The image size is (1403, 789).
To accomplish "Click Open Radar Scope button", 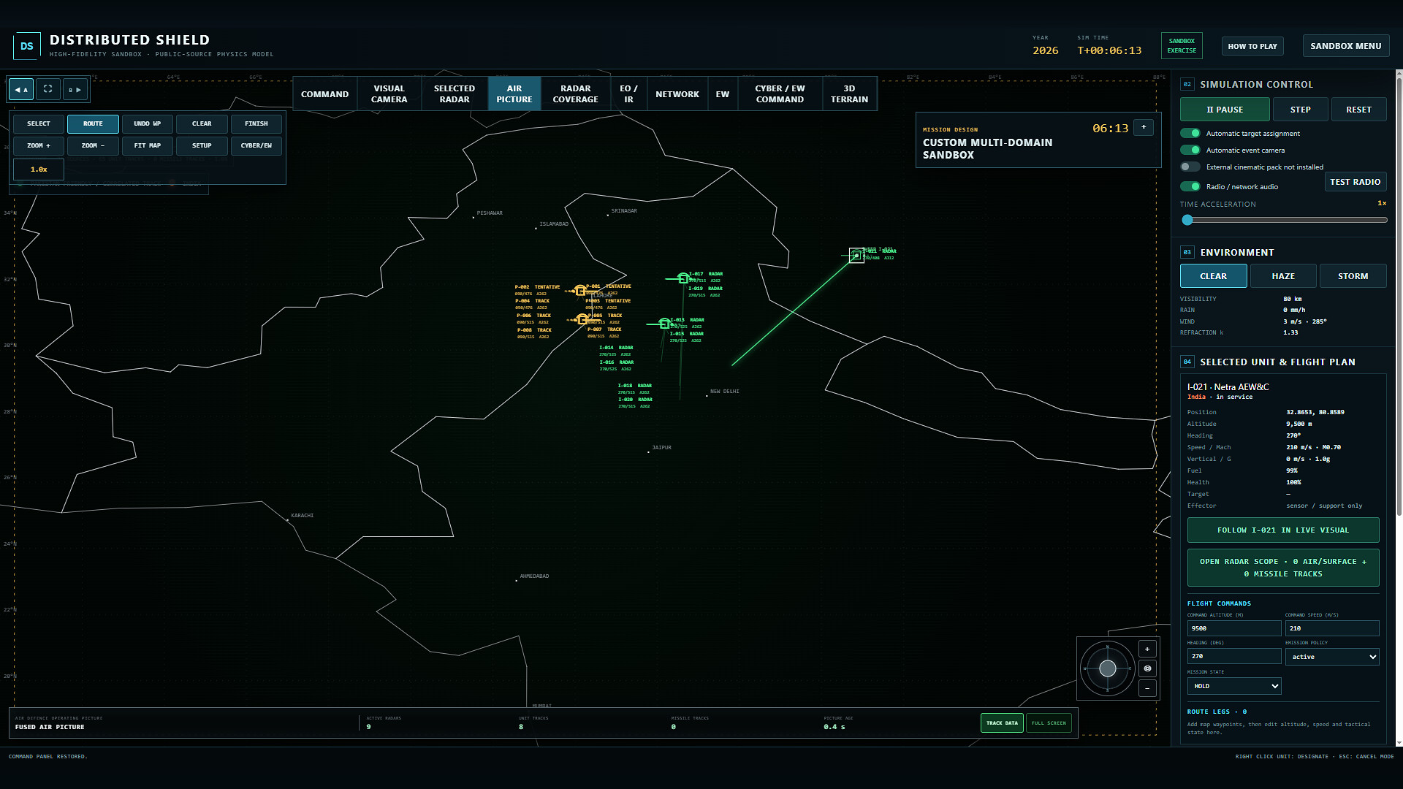I will pyautogui.click(x=1283, y=568).
